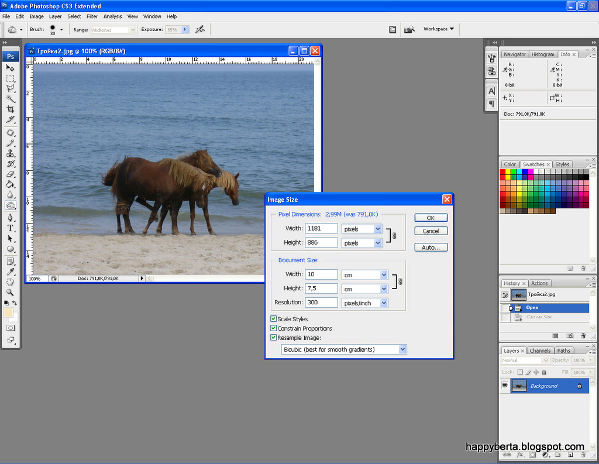This screenshot has width=599, height=464.
Task: Click the foreground color swatch
Action: (x=8, y=312)
